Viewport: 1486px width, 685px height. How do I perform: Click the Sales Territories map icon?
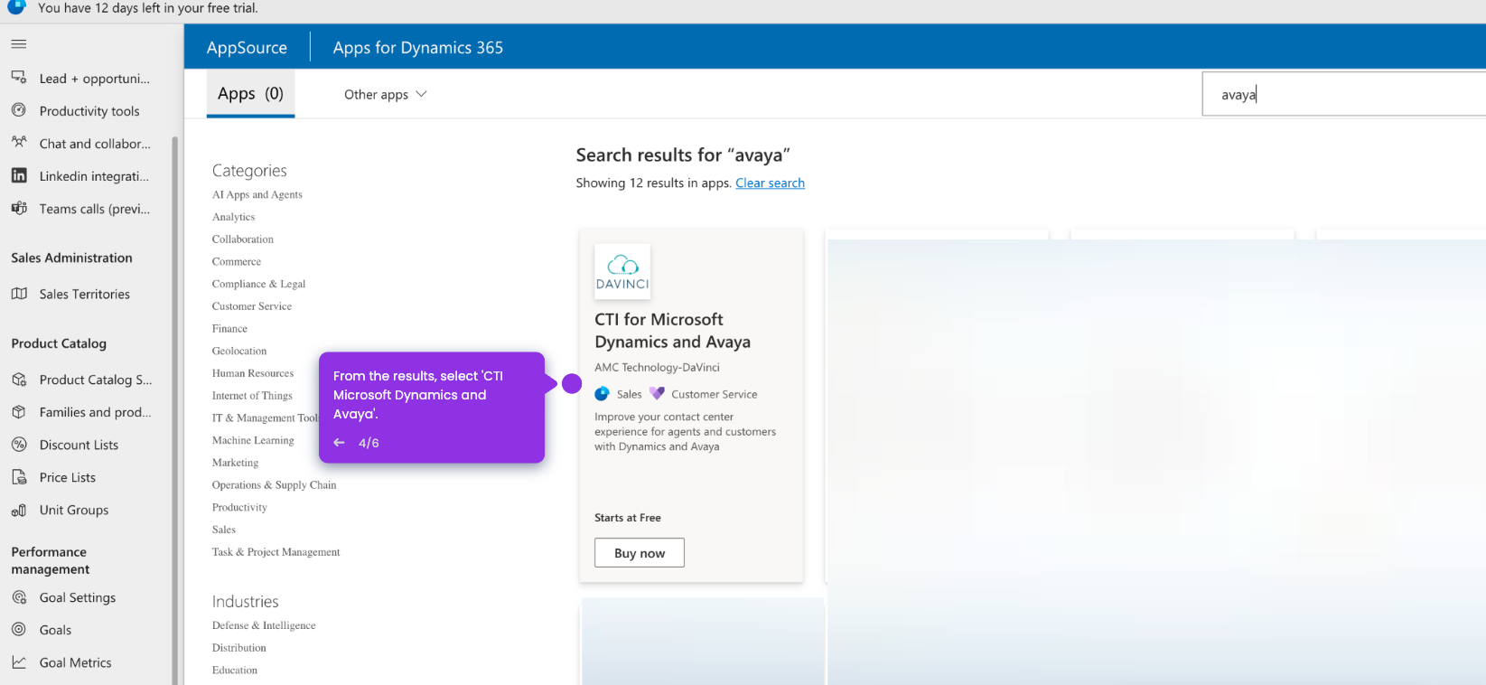coord(19,294)
